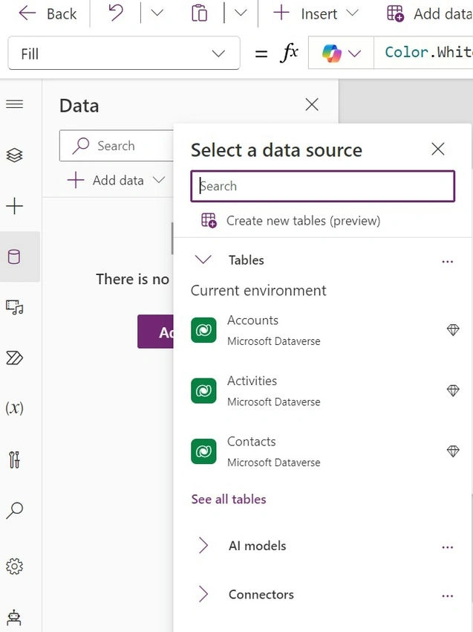
Task: Open the Insert plus icon in sidebar
Action: coord(15,206)
